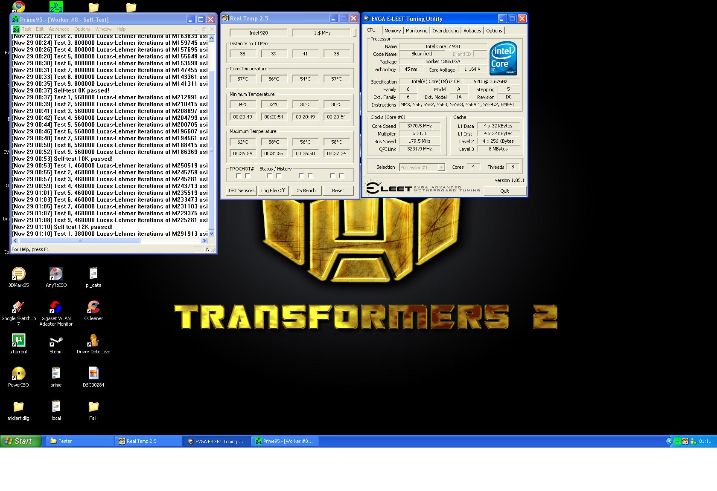Screen dimensions: 717x491
Task: Open the pi_data text file icon
Action: (x=93, y=277)
